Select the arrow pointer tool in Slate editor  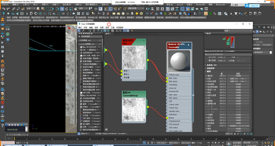click(x=79, y=31)
